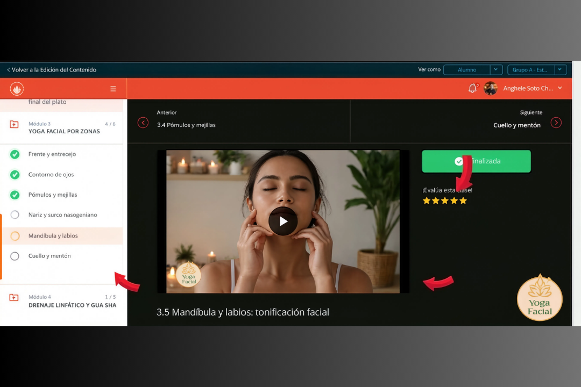This screenshot has width=581, height=387.
Task: Go to next lesson arrow icon
Action: click(556, 123)
